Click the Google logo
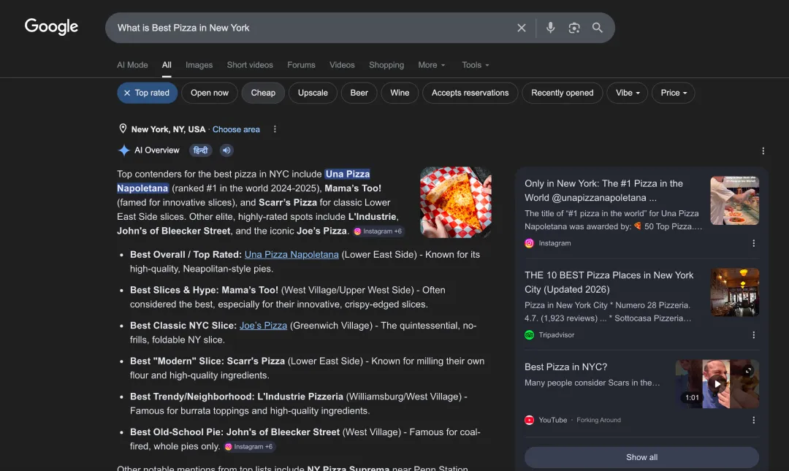 click(x=51, y=26)
